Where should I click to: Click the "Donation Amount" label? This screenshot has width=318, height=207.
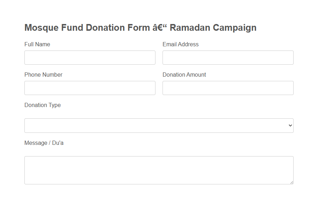point(184,75)
